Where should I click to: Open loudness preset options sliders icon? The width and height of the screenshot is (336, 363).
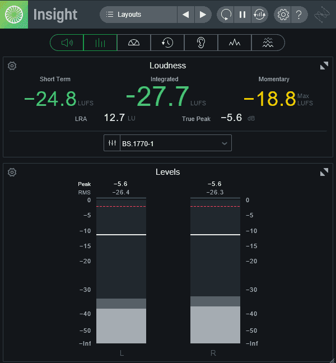point(112,143)
